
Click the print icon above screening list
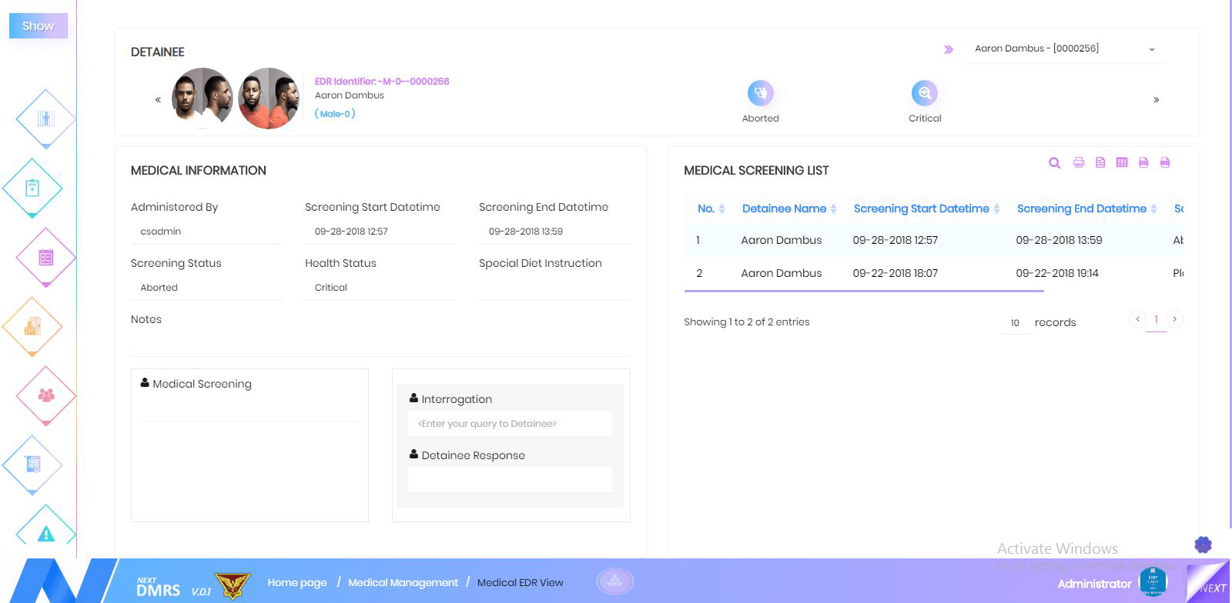coord(1078,163)
